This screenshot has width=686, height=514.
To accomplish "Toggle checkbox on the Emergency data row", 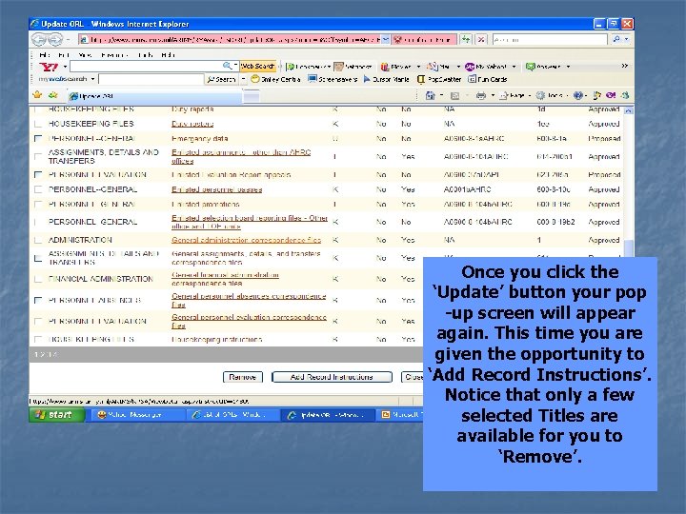I will click(x=38, y=139).
